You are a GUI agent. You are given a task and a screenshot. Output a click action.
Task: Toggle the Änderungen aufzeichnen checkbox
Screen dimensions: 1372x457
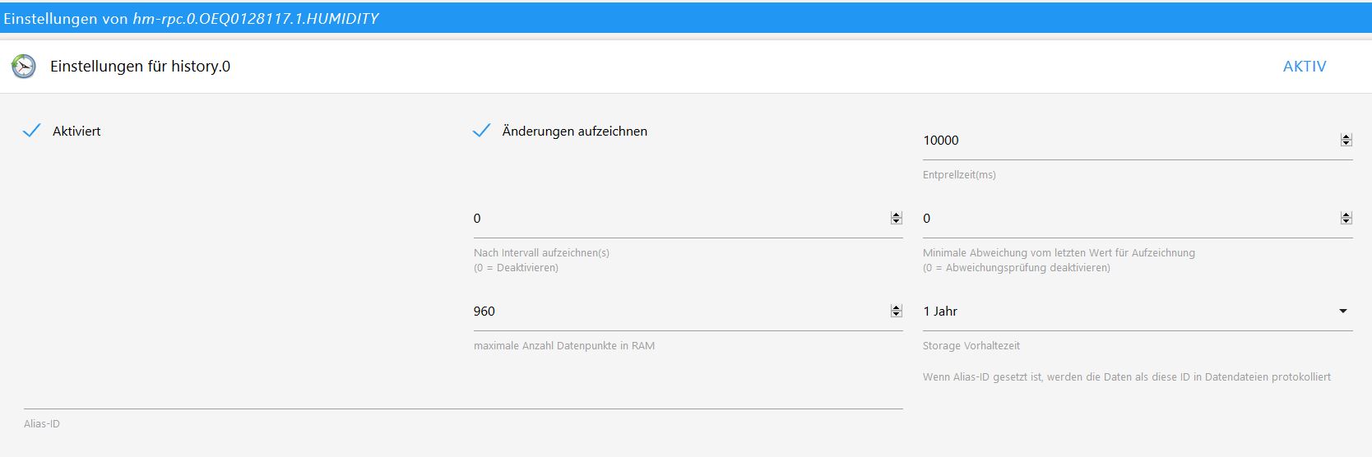(482, 131)
